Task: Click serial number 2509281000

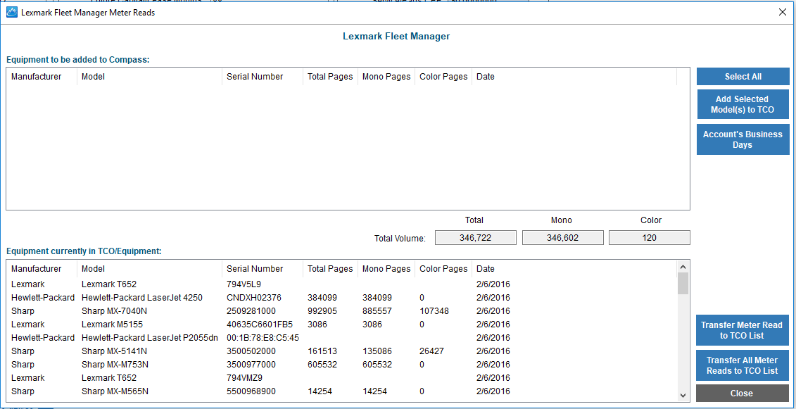Action: pyautogui.click(x=251, y=311)
